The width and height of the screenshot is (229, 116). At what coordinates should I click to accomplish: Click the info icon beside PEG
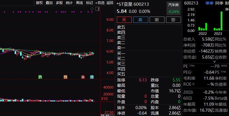(x=192, y=72)
